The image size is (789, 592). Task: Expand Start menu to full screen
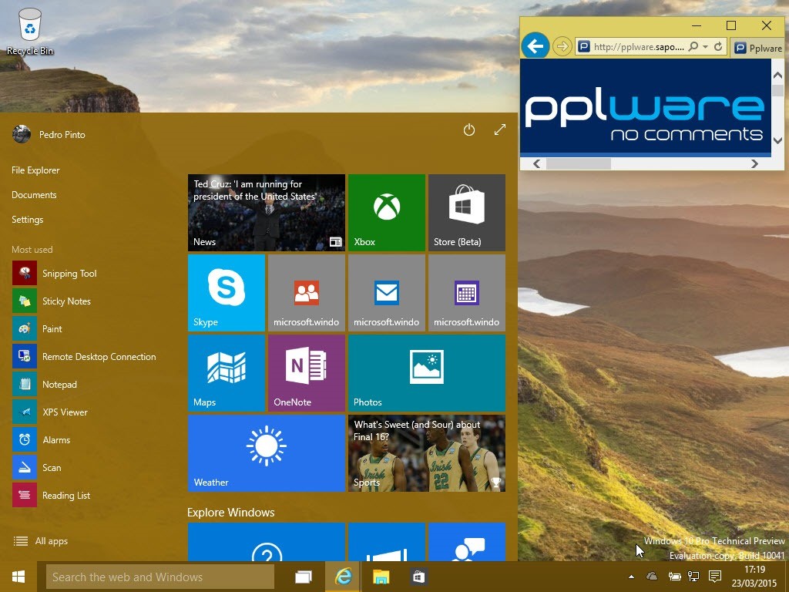coord(499,129)
